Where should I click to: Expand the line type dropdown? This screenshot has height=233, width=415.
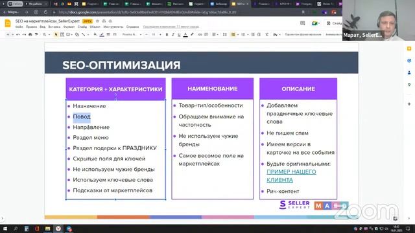click(x=88, y=34)
